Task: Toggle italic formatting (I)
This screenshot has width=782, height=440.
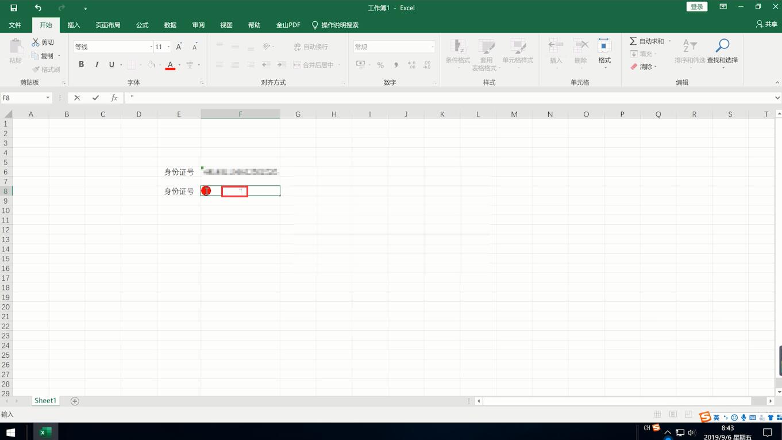Action: (x=97, y=64)
